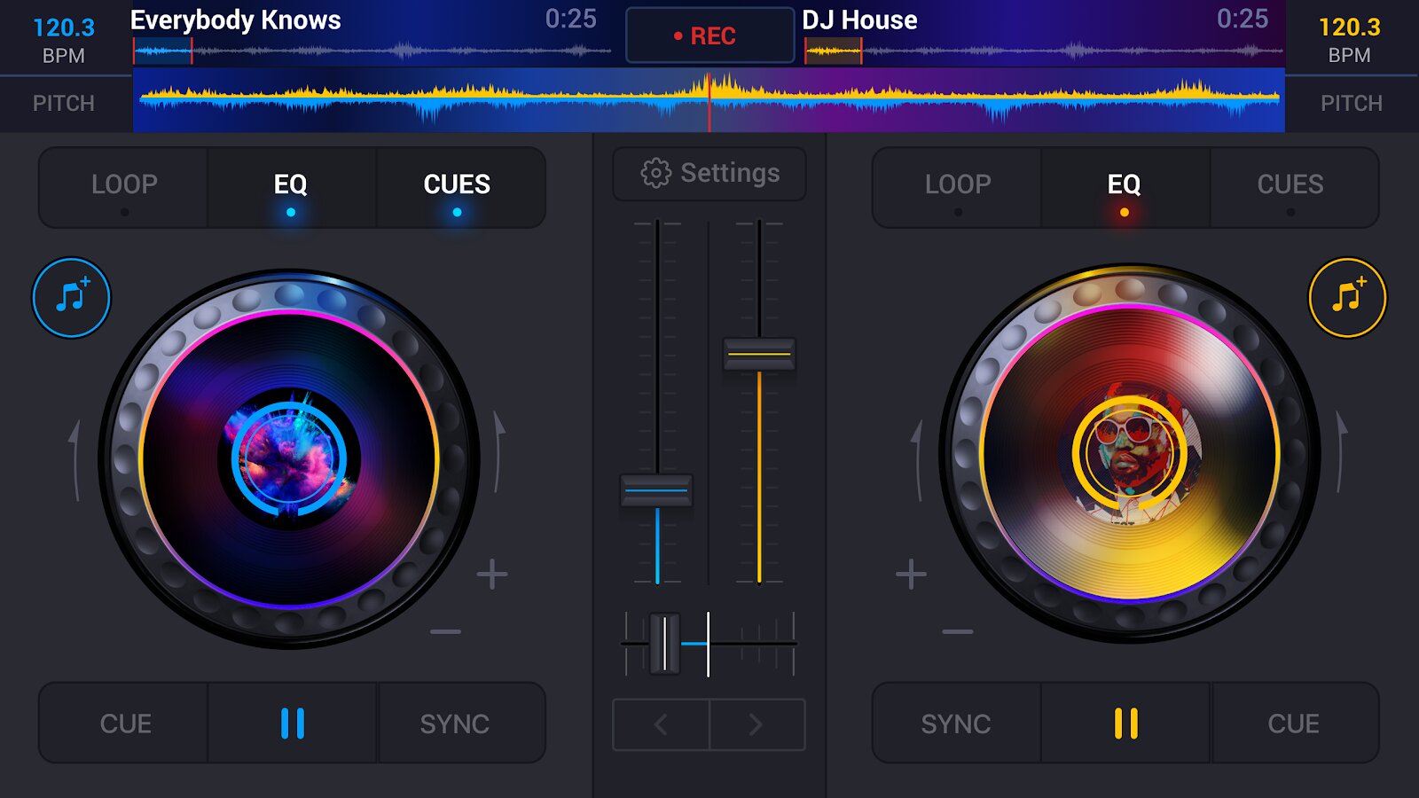Add a track to the right deck

click(x=1347, y=298)
